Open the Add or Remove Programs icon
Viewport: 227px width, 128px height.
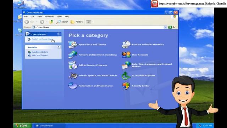[x=72, y=65]
